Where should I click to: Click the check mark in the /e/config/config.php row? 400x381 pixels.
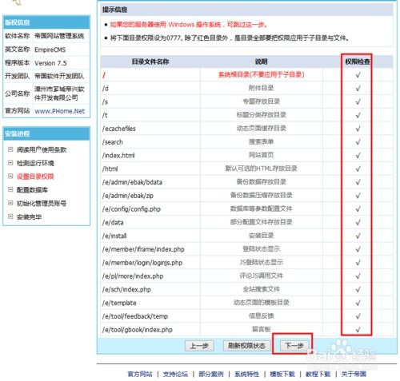pyautogui.click(x=358, y=209)
